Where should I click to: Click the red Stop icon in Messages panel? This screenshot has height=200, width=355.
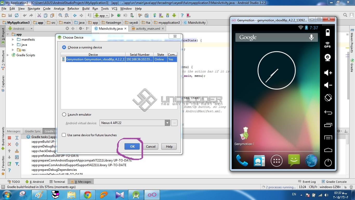[9, 138]
